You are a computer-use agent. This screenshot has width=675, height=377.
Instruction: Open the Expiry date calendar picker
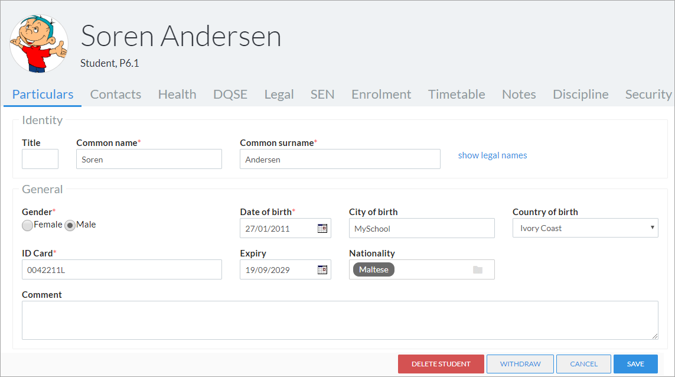322,269
